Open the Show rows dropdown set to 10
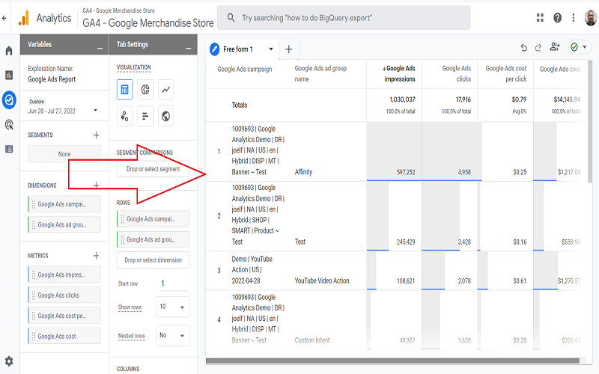This screenshot has width=599, height=374. point(173,307)
